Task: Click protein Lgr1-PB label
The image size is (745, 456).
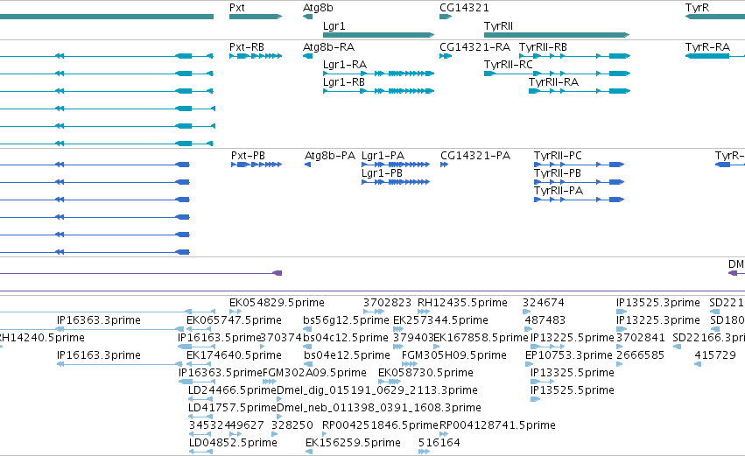Action: tap(382, 174)
